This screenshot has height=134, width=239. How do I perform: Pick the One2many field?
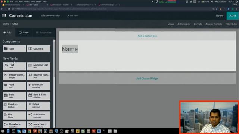38,115
